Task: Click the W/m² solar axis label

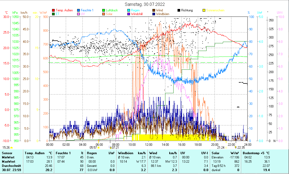Action: click(x=43, y=12)
